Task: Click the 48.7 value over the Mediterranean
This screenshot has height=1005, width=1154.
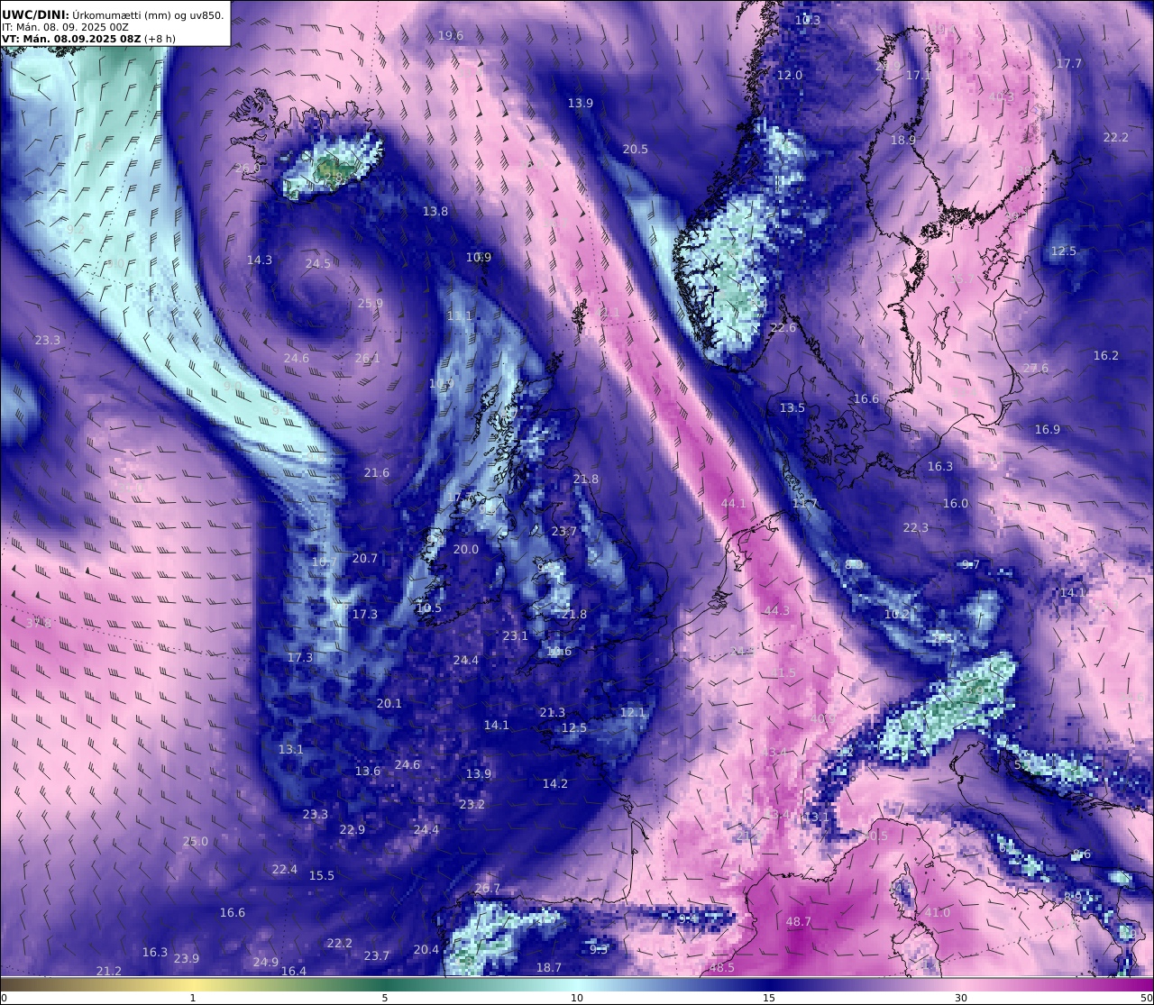Action: click(799, 922)
